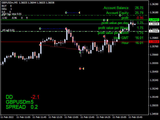160x120 pixels.
Task: Click the 26.75 balance value
Action: (139, 8)
